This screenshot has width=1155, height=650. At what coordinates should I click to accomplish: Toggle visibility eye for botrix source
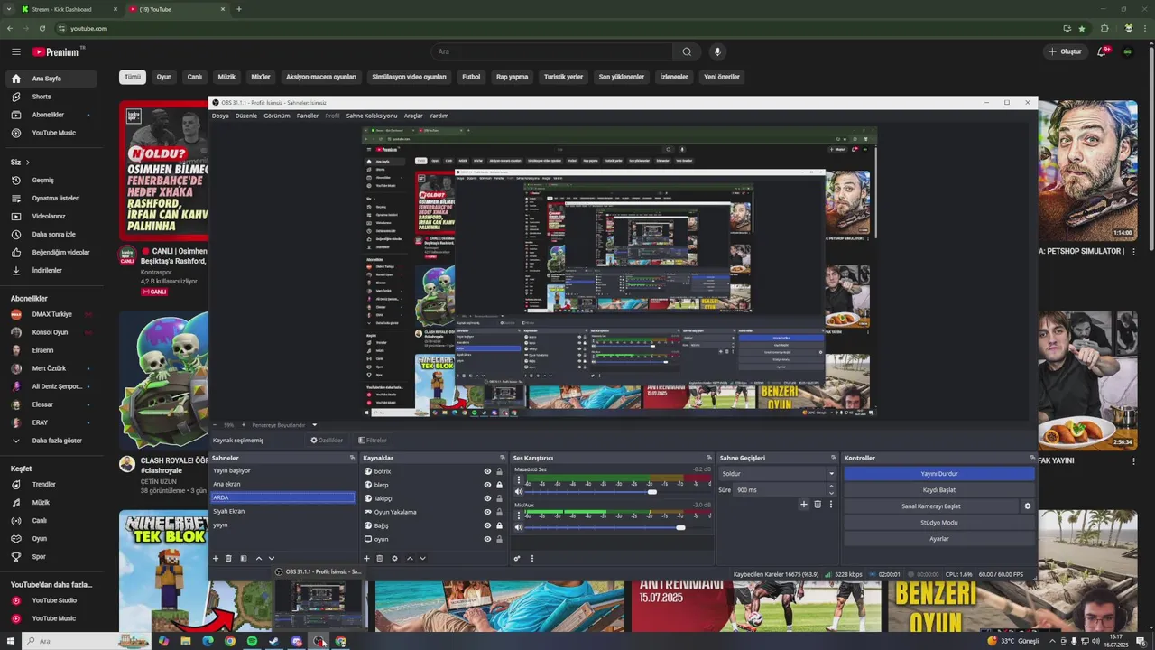pos(487,471)
